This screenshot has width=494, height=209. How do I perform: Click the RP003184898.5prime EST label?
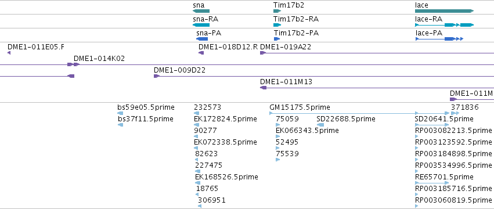pyautogui.click(x=454, y=154)
